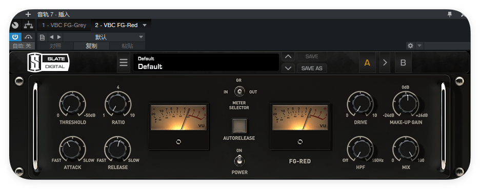Click the Default preset name display
This screenshot has height=189, width=480.
(x=206, y=63)
